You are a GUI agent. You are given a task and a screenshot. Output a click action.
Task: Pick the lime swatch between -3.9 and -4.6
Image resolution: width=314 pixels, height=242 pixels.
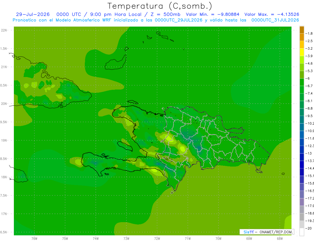[x=302, y=60]
